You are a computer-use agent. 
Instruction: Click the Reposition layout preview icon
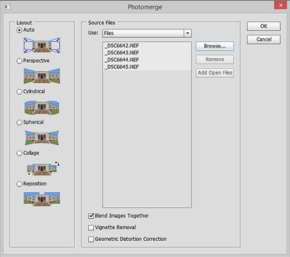tap(42, 199)
